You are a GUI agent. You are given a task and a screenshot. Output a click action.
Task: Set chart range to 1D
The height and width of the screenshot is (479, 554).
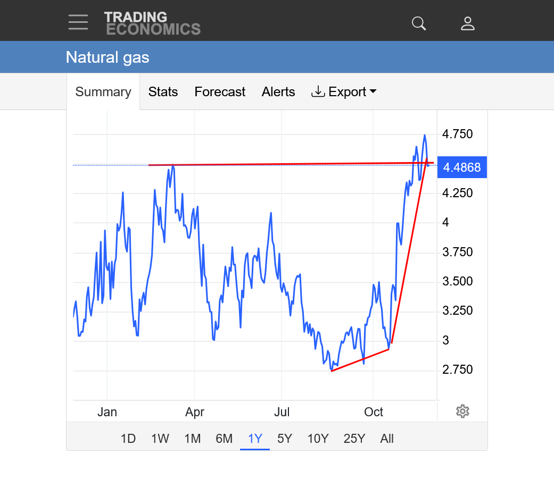(x=128, y=439)
